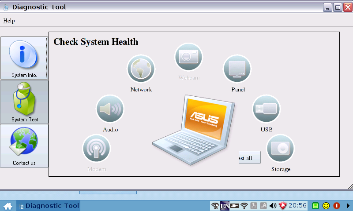The image size is (353, 211).
Task: Click the caps lock A tray indicator
Action: [263, 206]
